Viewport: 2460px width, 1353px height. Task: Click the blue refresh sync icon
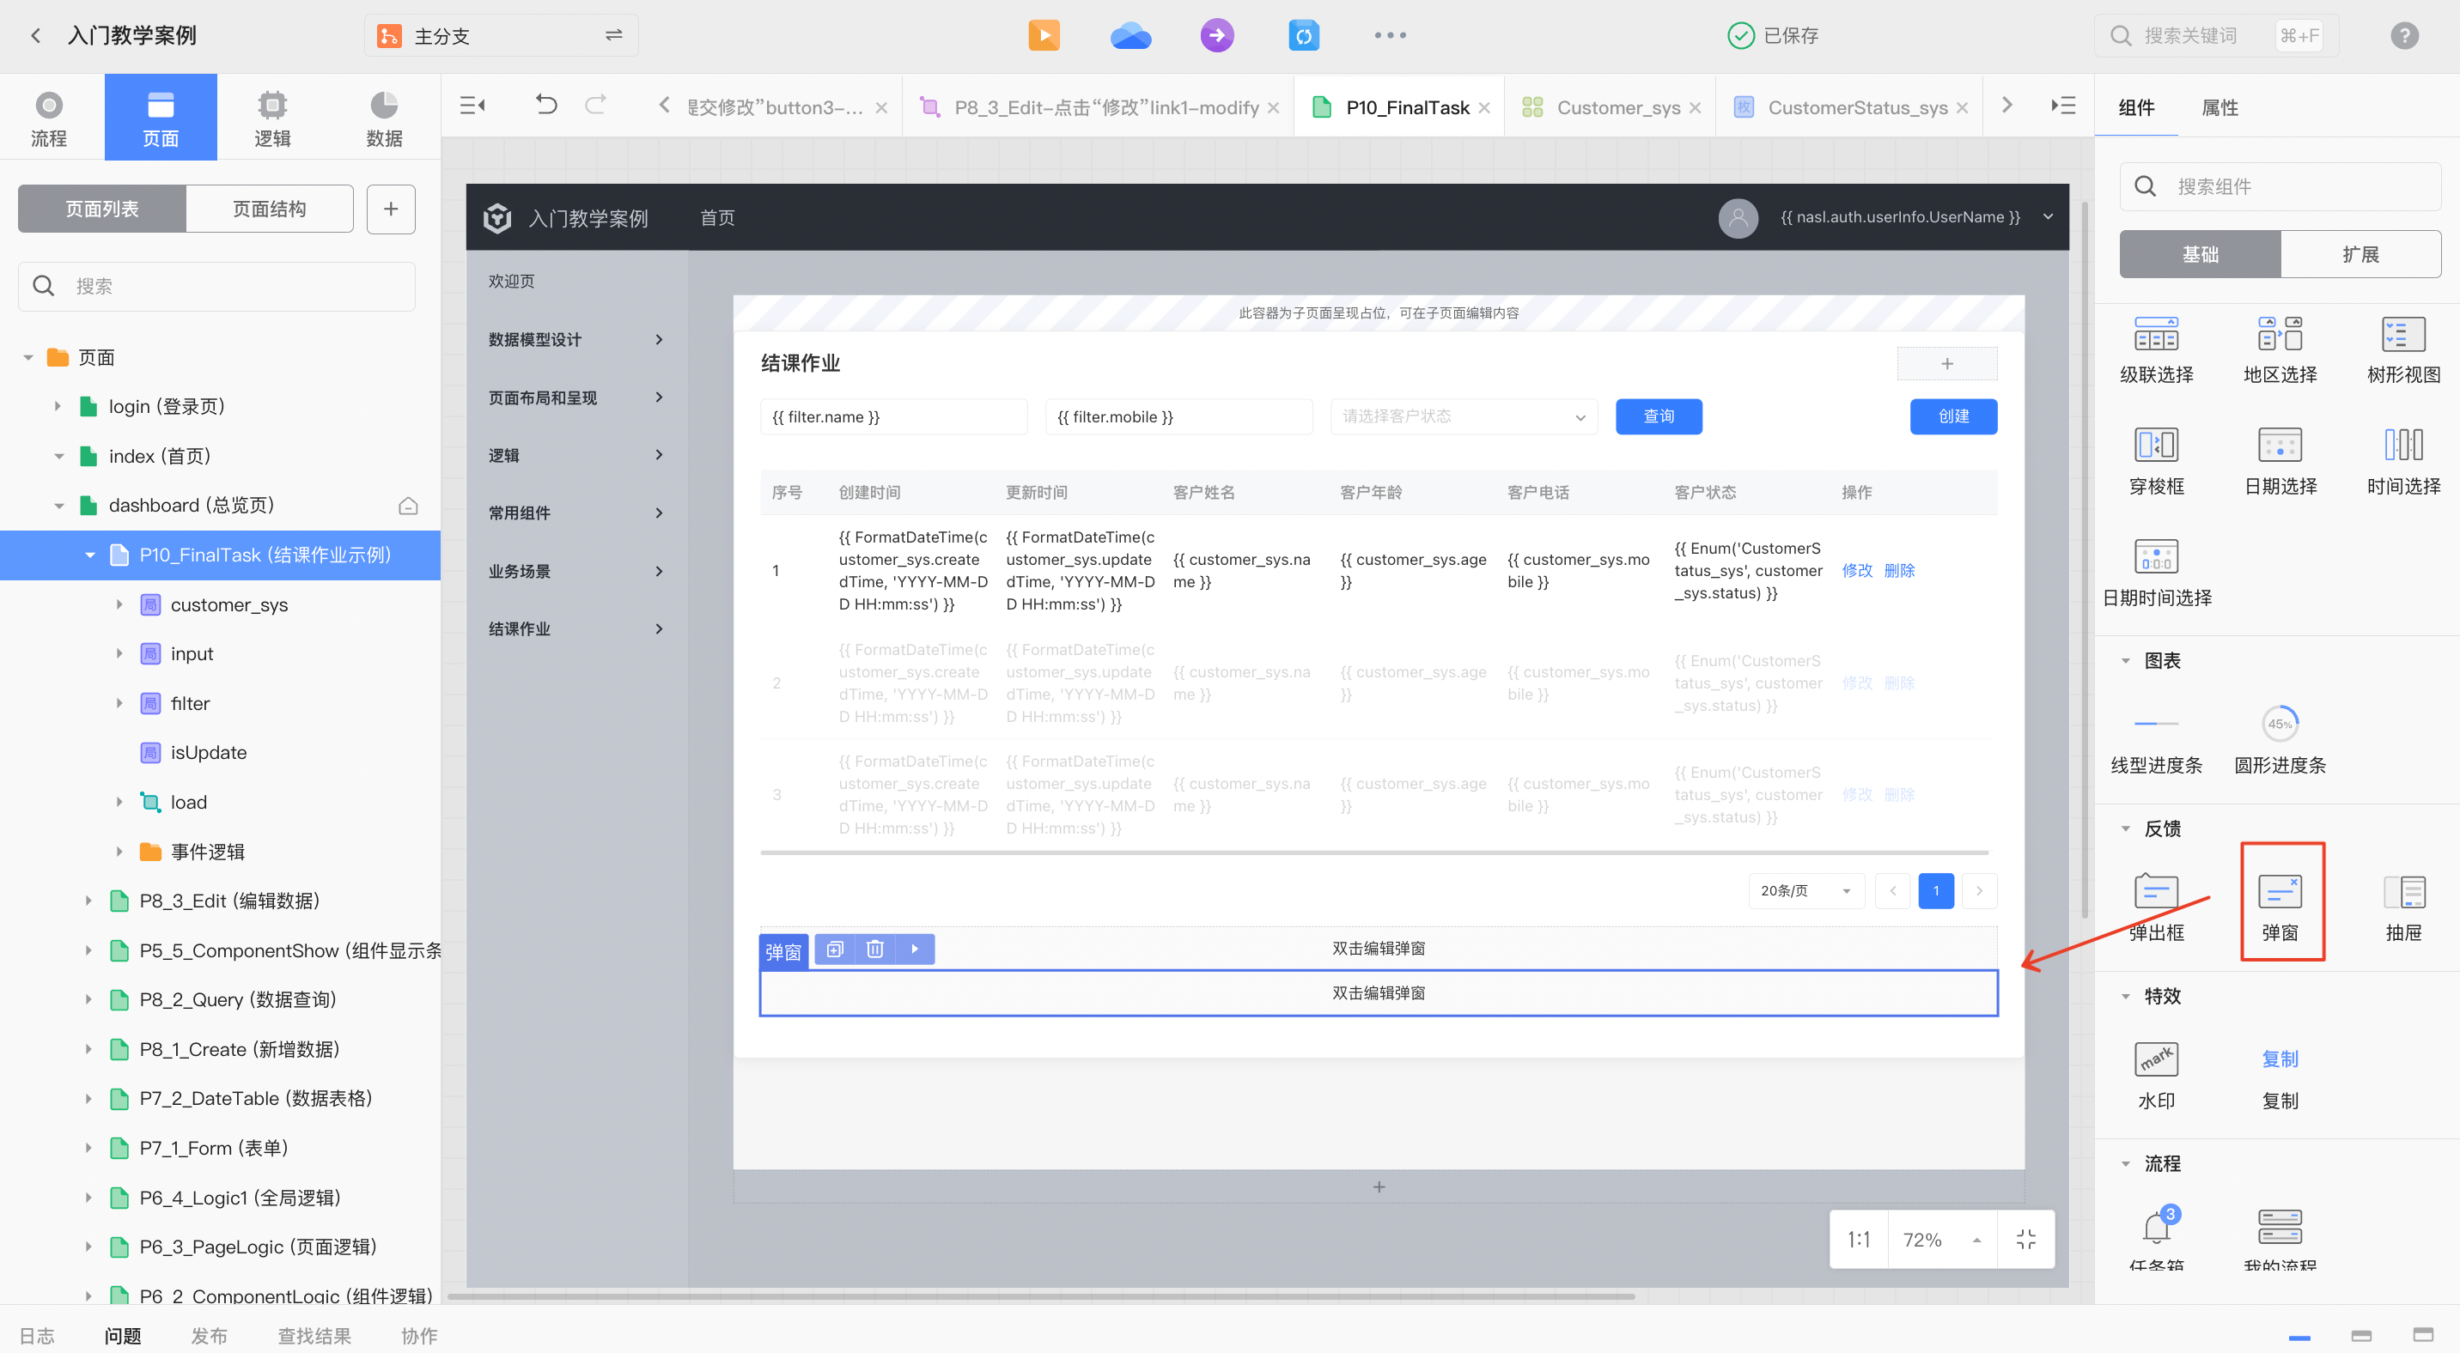pos(1304,35)
